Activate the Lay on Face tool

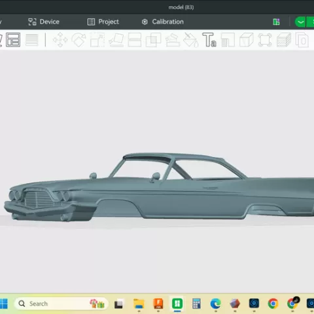click(116, 40)
